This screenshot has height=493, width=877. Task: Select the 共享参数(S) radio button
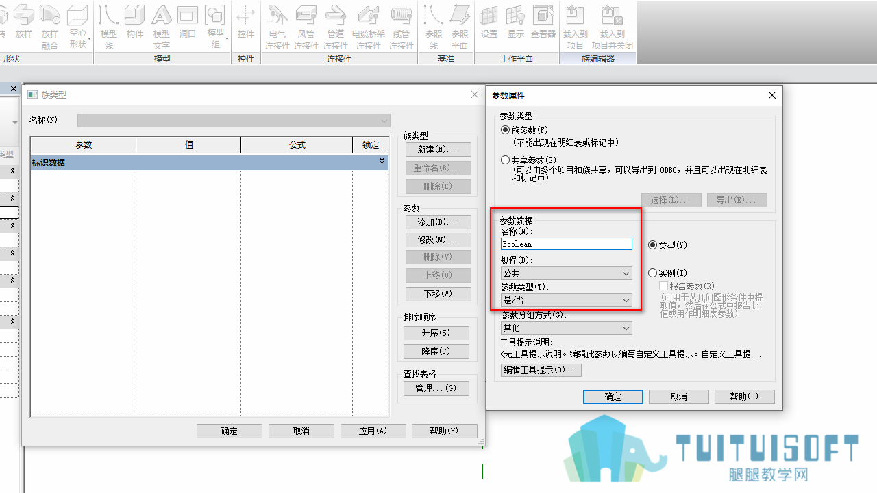pos(506,160)
